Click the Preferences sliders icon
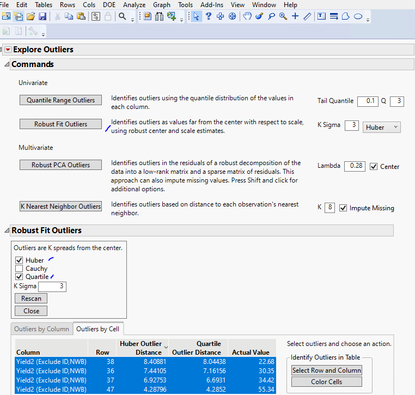 (x=96, y=16)
